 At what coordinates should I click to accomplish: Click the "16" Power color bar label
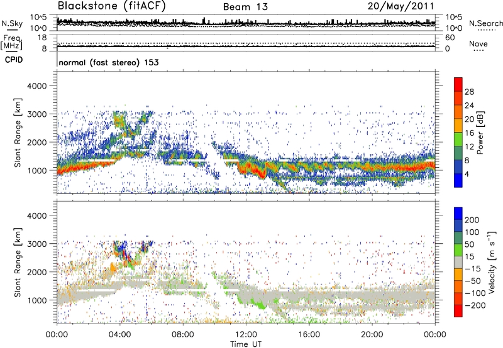coord(469,133)
